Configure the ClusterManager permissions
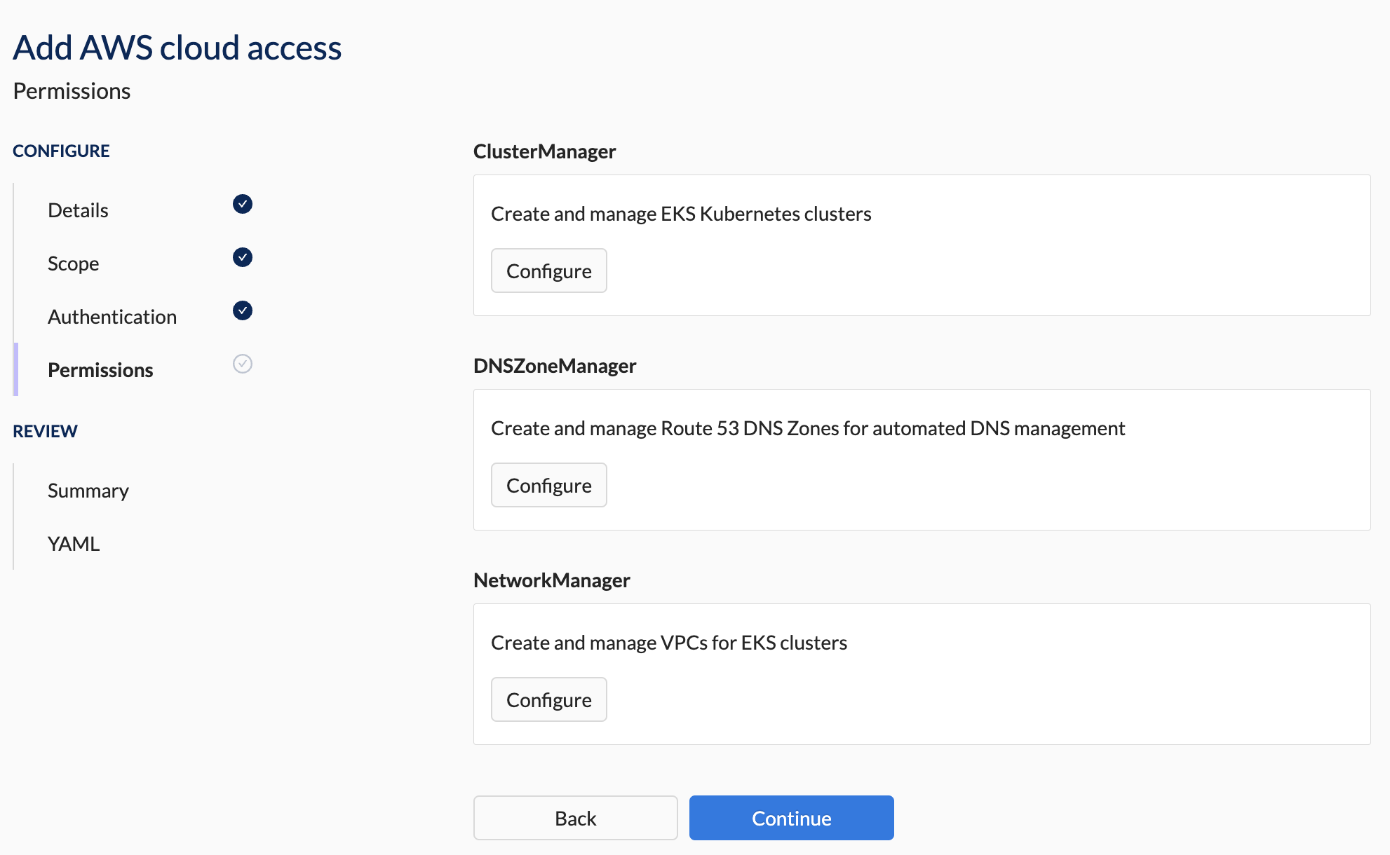This screenshot has width=1390, height=855. [549, 270]
